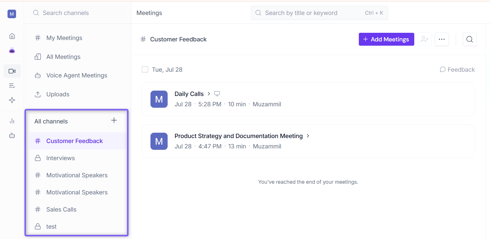Image resolution: width=490 pixels, height=239 pixels.
Task: Focus the Search by title or keyword box
Action: pos(319,13)
